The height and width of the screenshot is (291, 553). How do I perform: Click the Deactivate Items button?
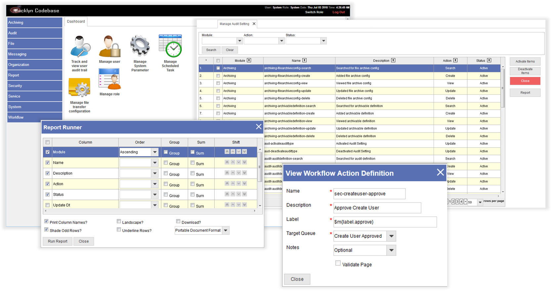(x=525, y=71)
